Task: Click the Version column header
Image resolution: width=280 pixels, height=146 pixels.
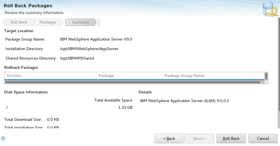Action: tap(50, 76)
